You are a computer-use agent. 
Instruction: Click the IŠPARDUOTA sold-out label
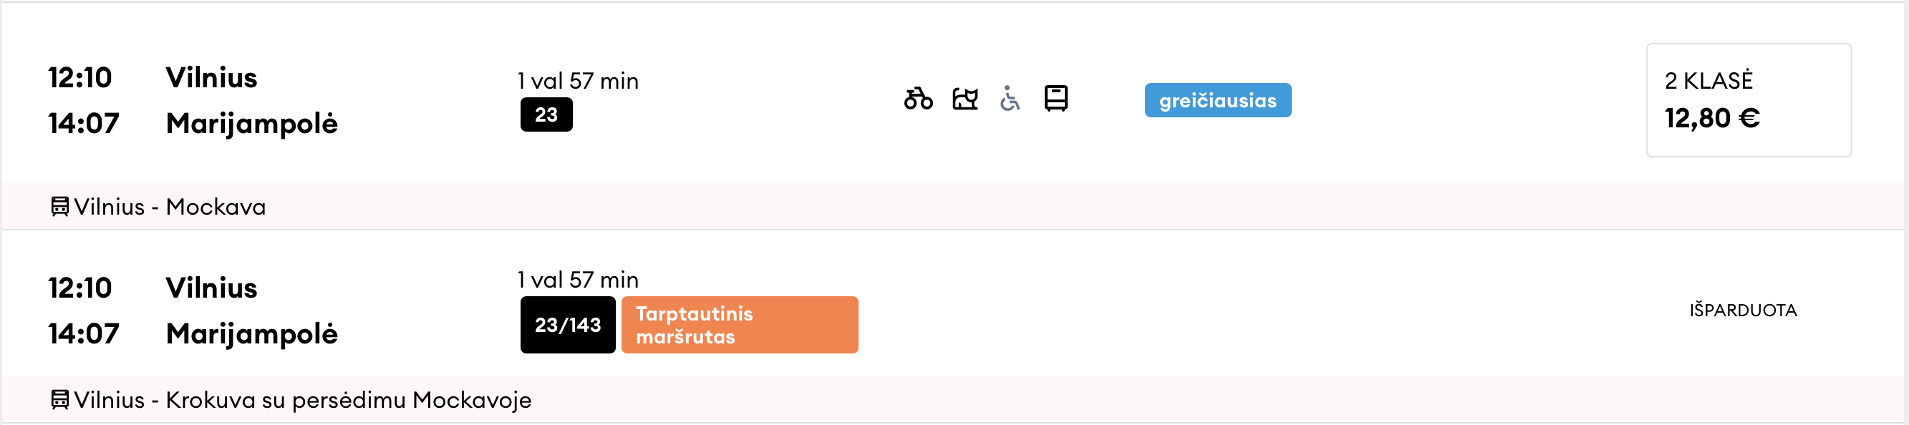pyautogui.click(x=1742, y=311)
